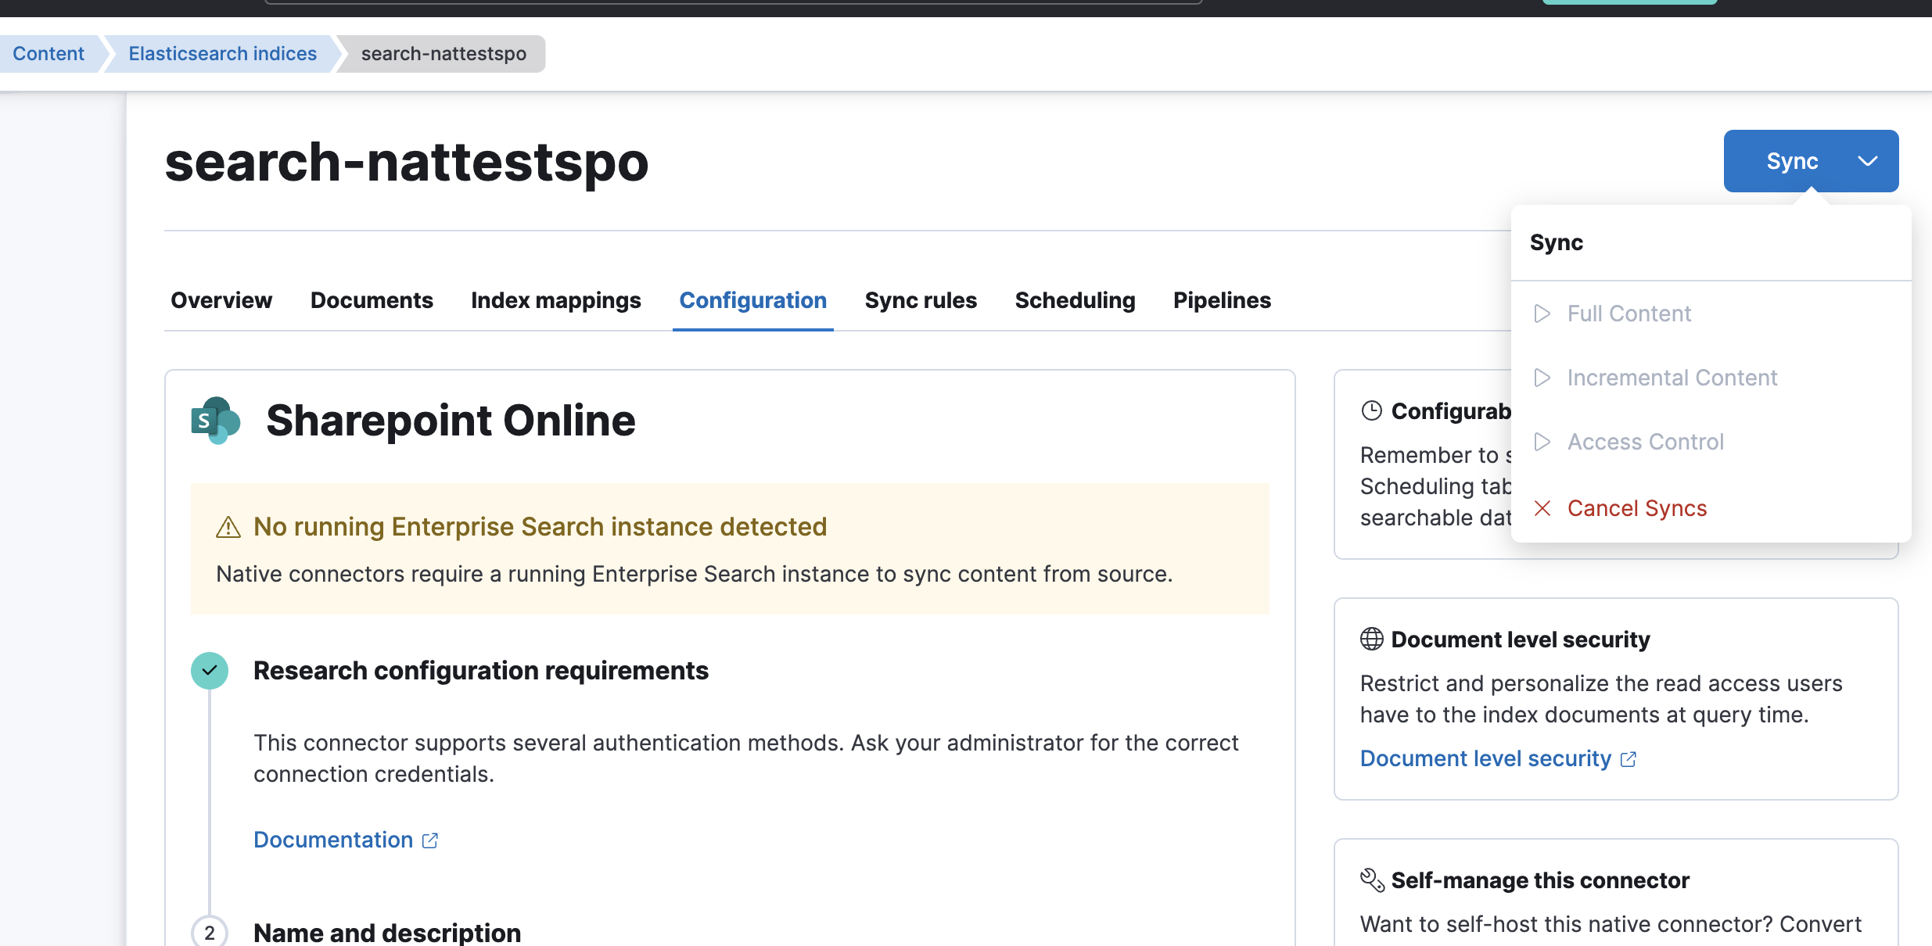Click the Document level security card heading
Image resolution: width=1932 pixels, height=946 pixels.
(x=1521, y=640)
